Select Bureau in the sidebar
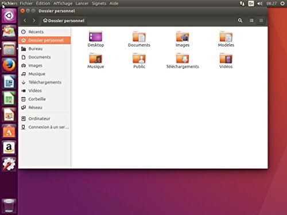The width and height of the screenshot is (287, 215). click(45, 49)
